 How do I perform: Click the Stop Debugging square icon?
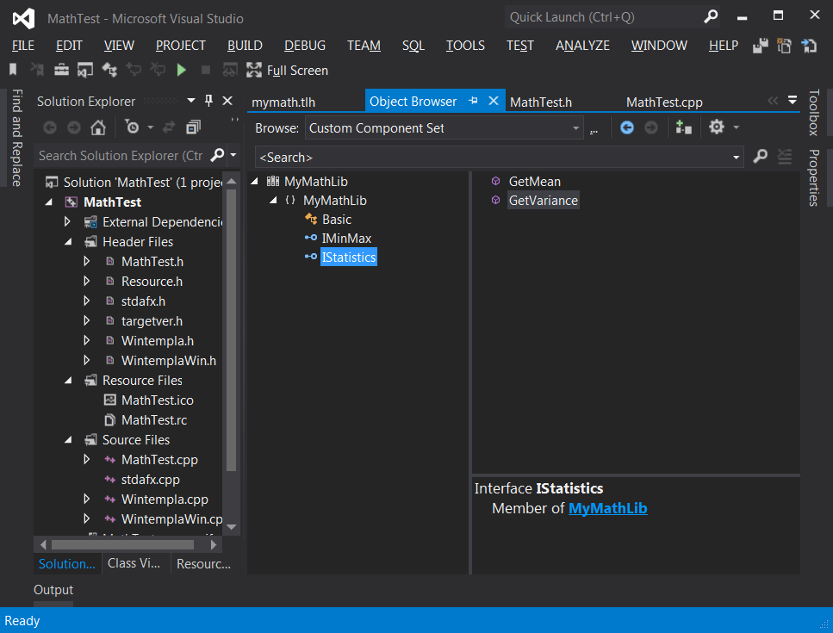point(206,70)
